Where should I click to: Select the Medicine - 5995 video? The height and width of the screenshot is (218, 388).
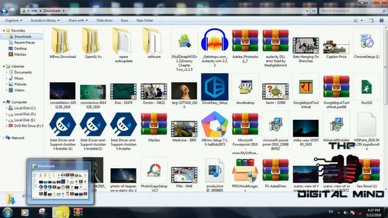point(184,131)
